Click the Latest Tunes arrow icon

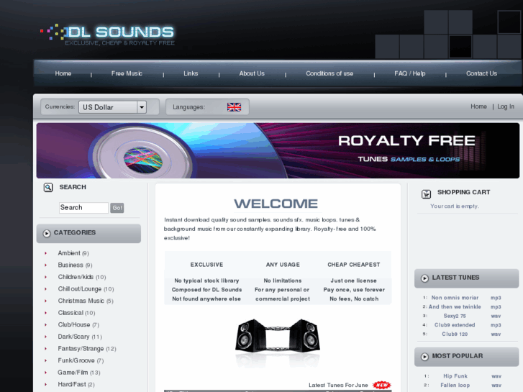pyautogui.click(x=424, y=278)
